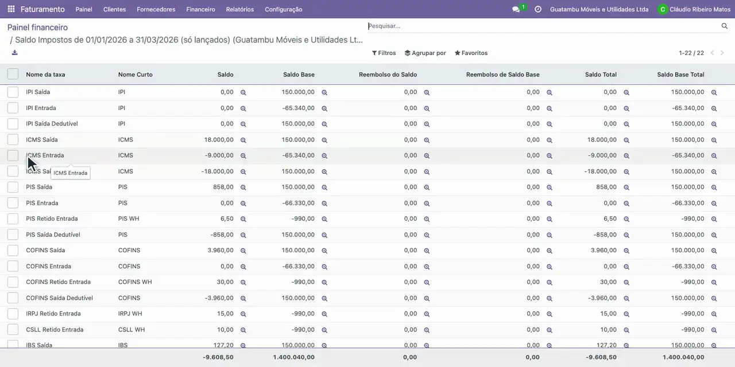Toggle the select-all header checkbox
Screen dimensions: 735x367
pyautogui.click(x=13, y=74)
